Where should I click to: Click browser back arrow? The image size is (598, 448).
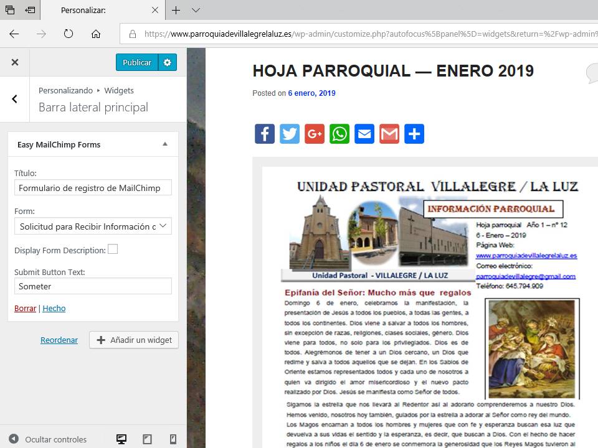(14, 34)
